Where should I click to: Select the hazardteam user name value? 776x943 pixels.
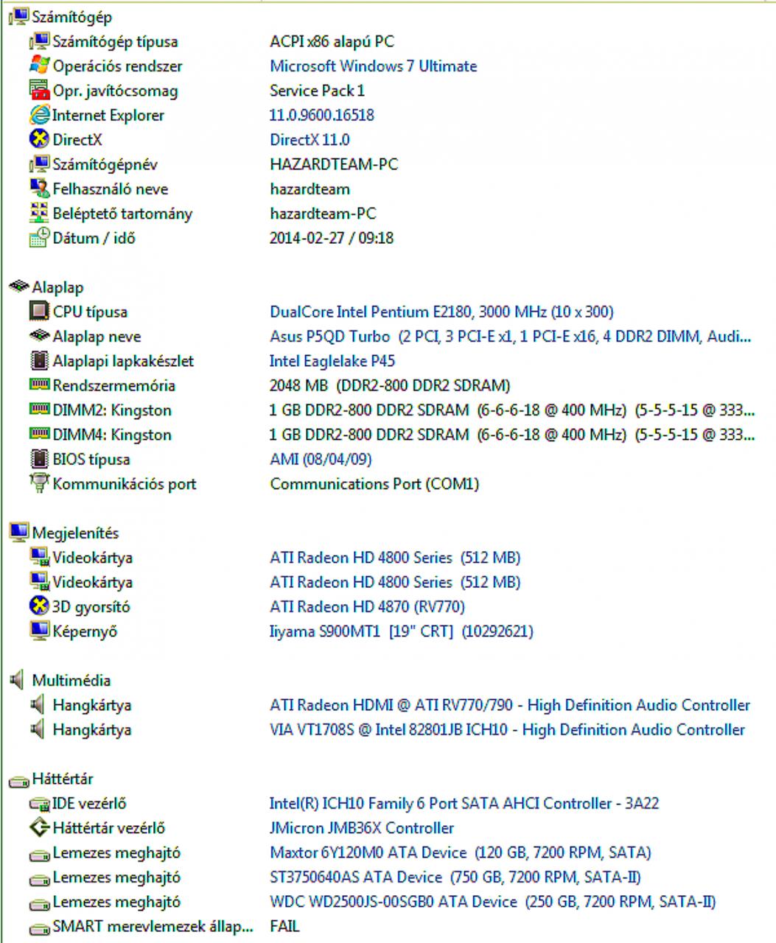click(310, 189)
